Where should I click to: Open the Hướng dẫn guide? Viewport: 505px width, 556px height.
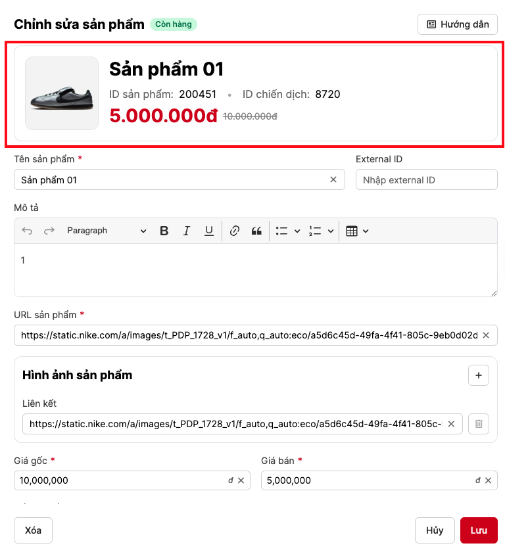[458, 24]
